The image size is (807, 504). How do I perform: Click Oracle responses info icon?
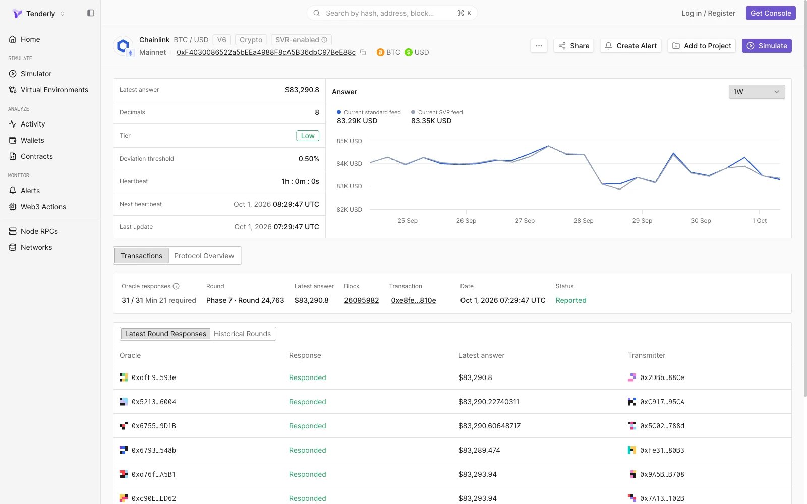point(176,286)
